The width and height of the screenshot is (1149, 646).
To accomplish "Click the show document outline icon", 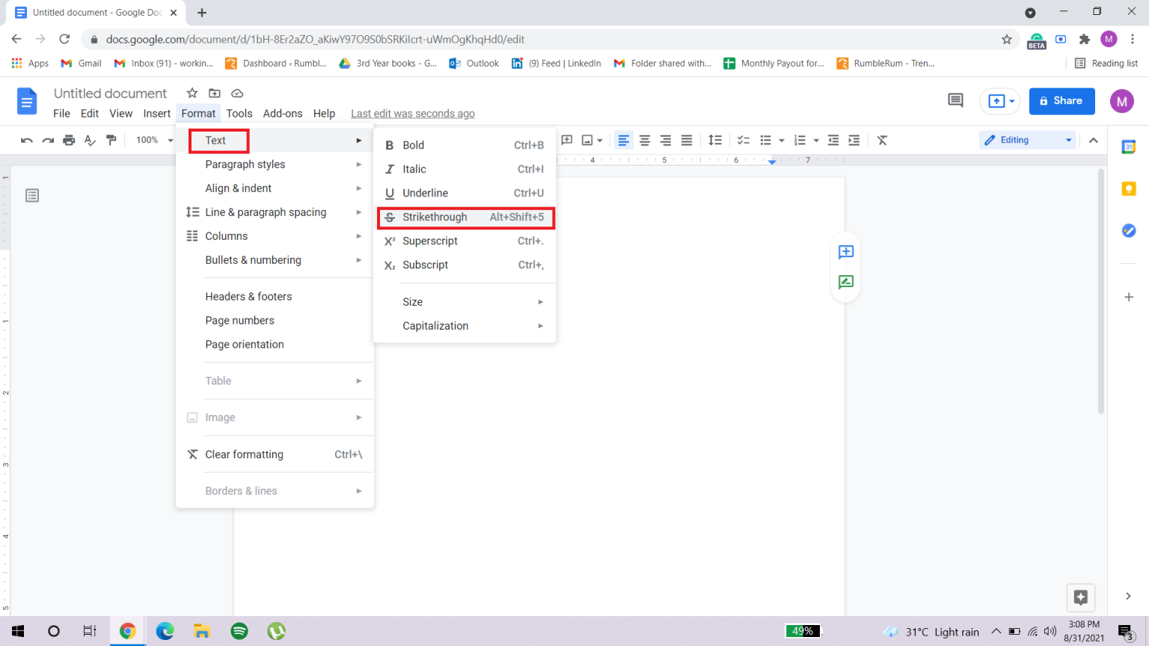I will [32, 196].
